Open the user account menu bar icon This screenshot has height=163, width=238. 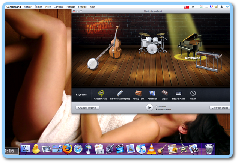[222, 7]
